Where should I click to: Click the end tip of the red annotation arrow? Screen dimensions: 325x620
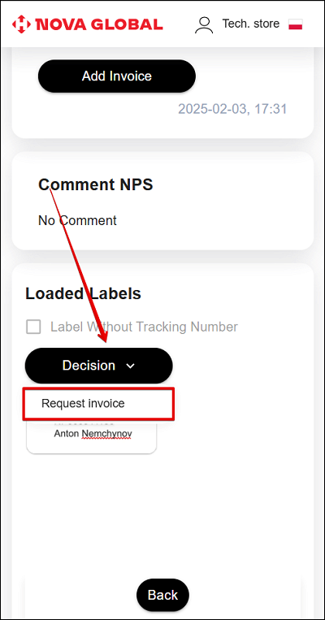click(106, 342)
